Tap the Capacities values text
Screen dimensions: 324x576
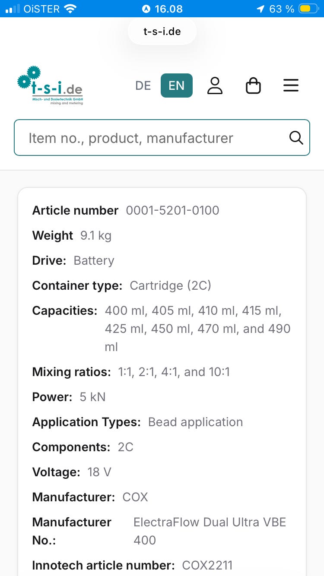point(198,329)
